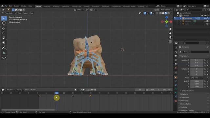The height and width of the screenshot is (118, 210).
Task: Choose the Rotate tool
Action: tap(4, 33)
